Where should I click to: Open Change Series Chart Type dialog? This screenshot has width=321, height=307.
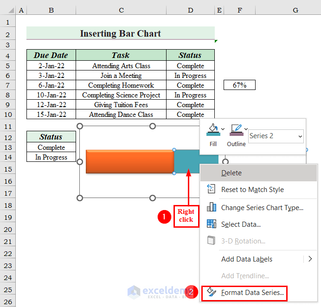pyautogui.click(x=258, y=208)
